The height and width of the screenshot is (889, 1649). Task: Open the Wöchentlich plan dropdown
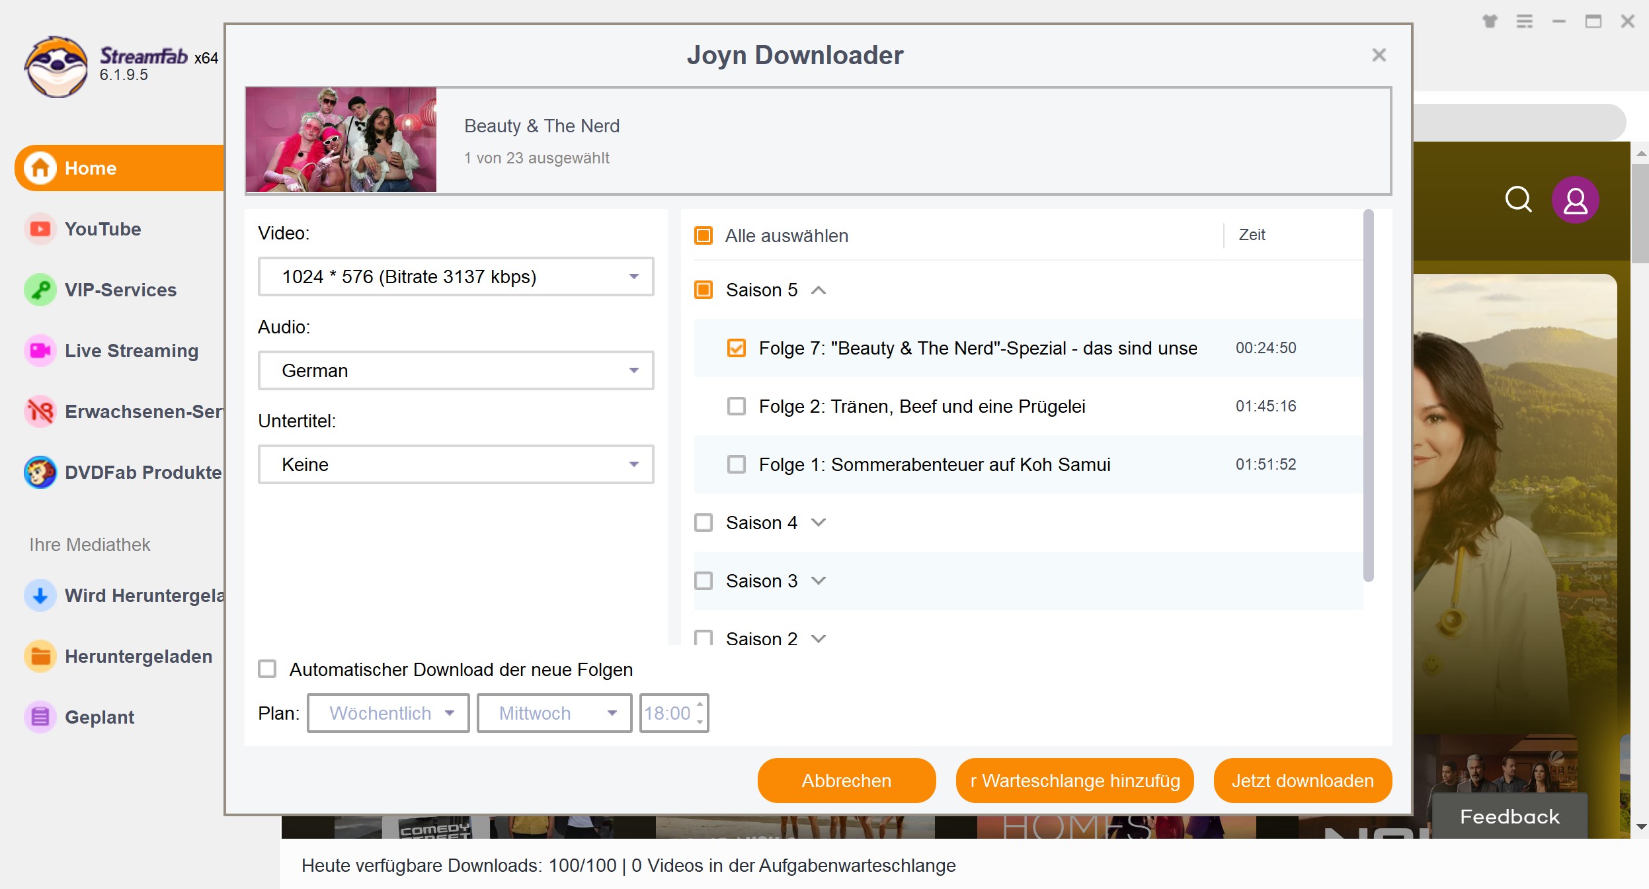[x=389, y=713]
